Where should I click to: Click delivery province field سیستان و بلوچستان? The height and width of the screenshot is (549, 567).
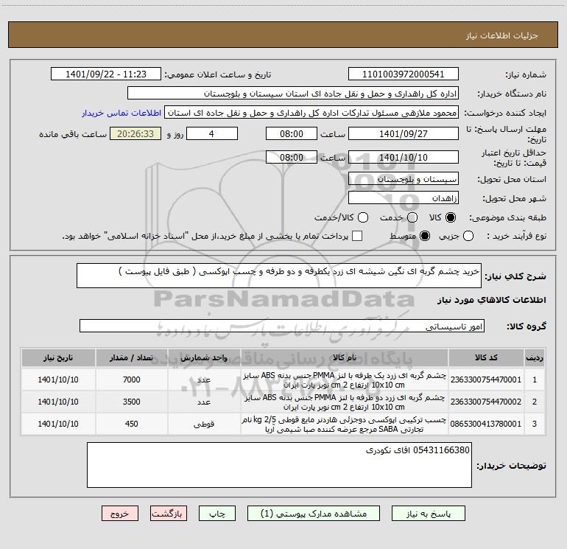pyautogui.click(x=404, y=178)
